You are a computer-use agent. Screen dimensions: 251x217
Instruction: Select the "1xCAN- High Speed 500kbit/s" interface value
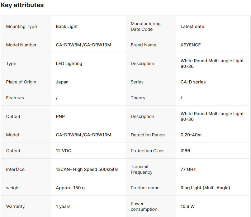pos(87,169)
